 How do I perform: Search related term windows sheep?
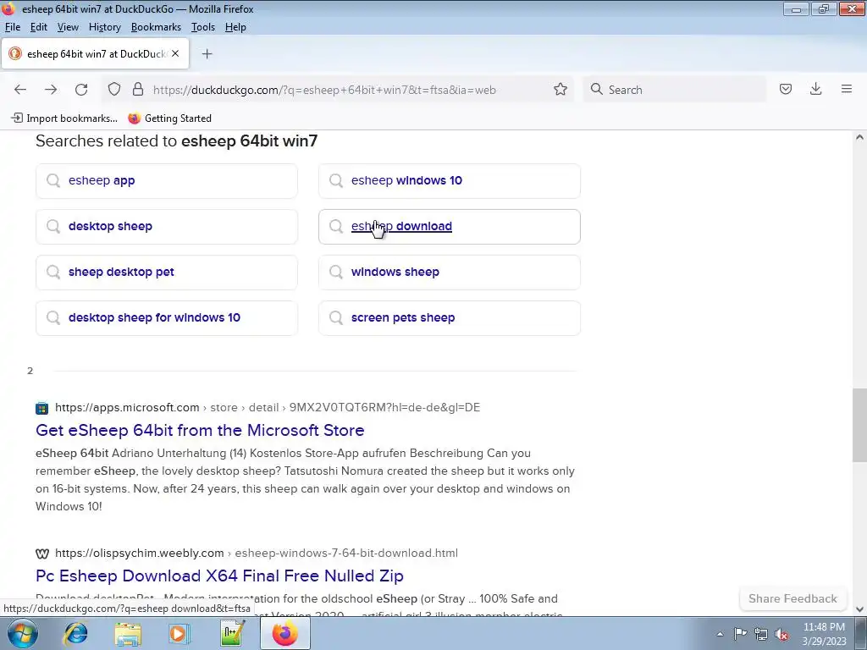coord(450,273)
